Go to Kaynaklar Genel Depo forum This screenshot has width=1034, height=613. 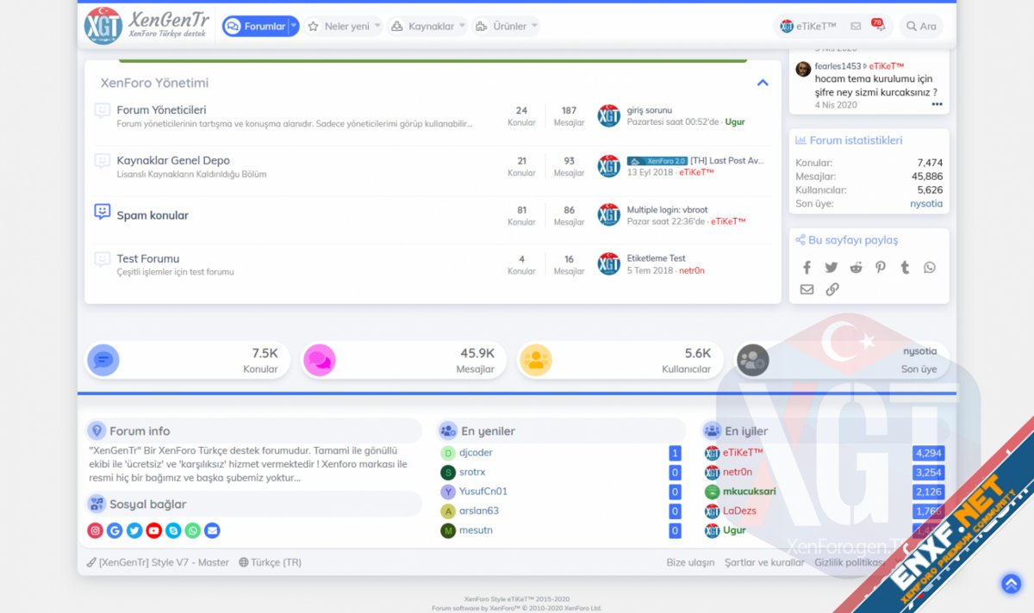click(172, 161)
